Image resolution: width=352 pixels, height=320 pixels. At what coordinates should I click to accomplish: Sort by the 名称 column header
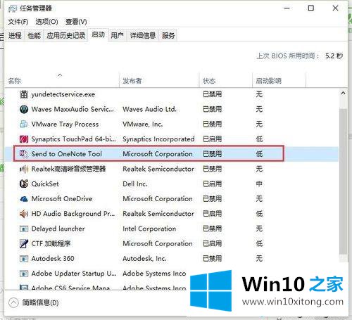tap(15, 81)
